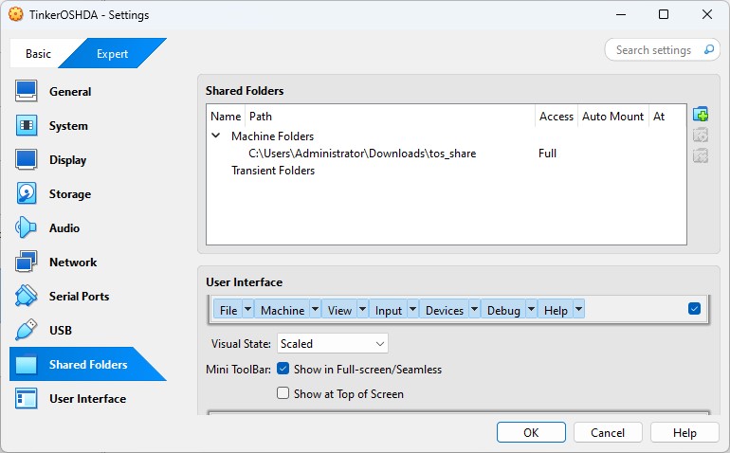This screenshot has width=730, height=453.
Task: Toggle the Machine menu in menu bar editor
Action: point(283,310)
